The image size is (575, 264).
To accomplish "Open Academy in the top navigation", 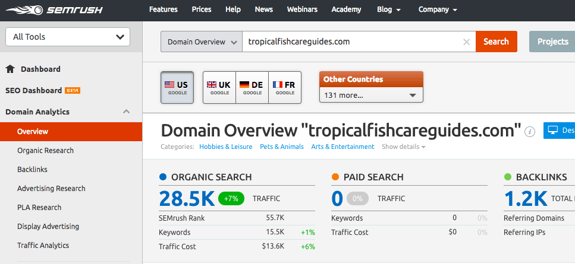I will click(x=346, y=9).
